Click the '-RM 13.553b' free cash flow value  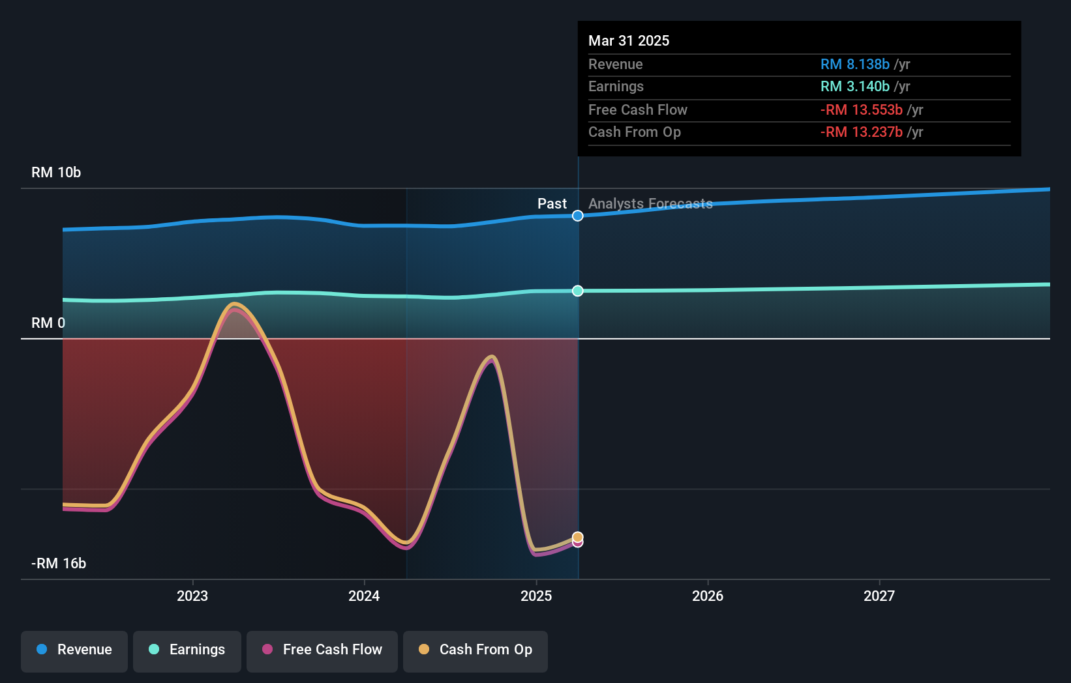coord(862,110)
